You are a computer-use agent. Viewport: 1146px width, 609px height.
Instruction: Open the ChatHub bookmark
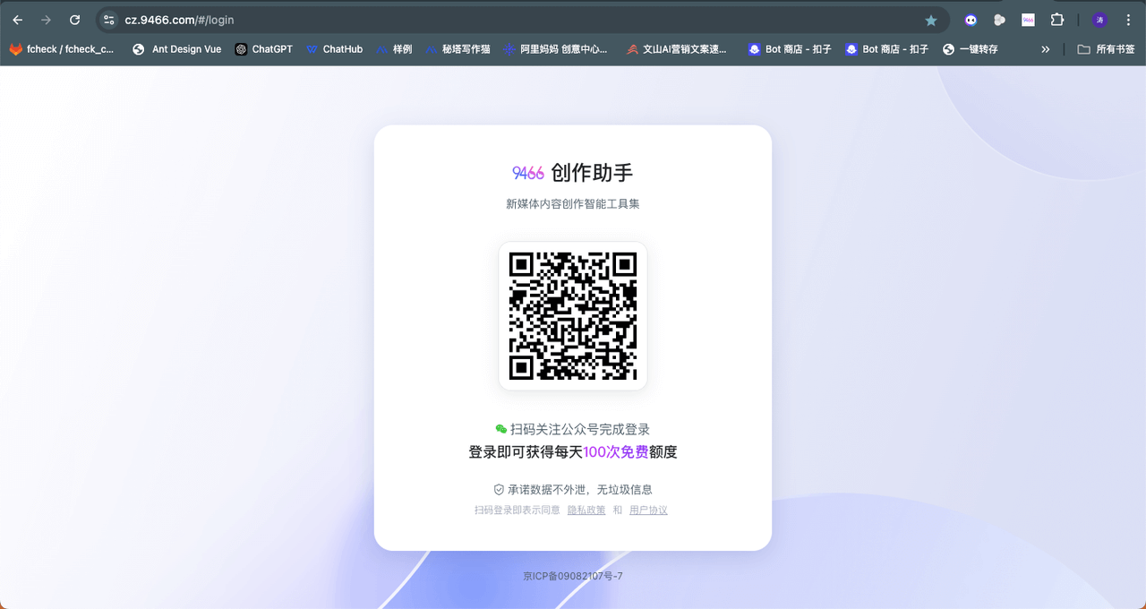[334, 49]
